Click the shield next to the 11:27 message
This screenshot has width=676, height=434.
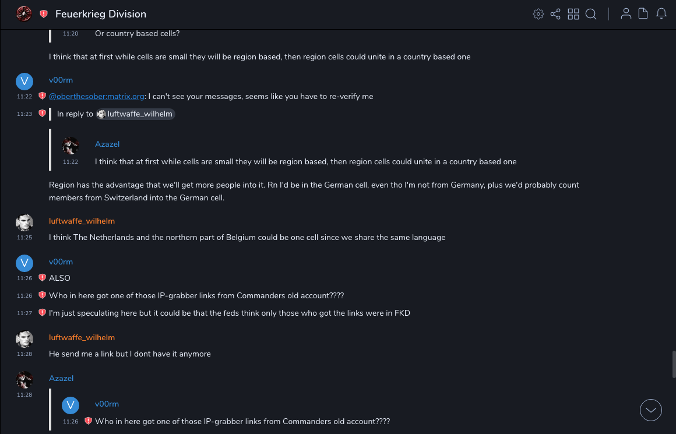click(42, 313)
